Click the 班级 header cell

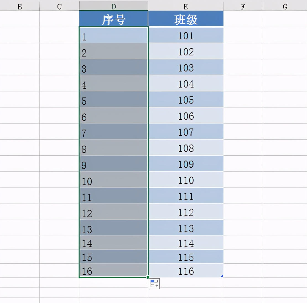(186, 18)
